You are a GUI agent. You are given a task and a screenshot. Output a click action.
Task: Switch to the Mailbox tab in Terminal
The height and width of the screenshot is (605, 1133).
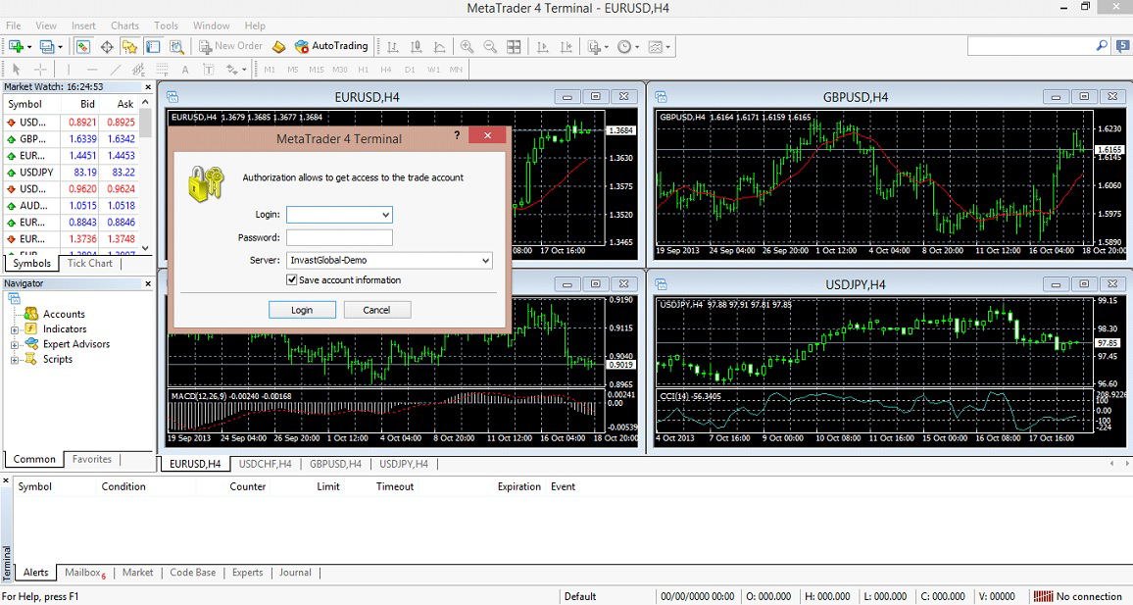pos(84,573)
